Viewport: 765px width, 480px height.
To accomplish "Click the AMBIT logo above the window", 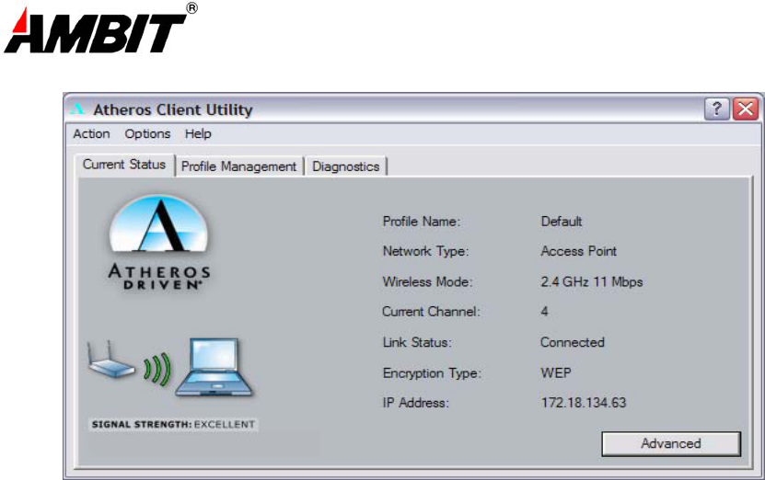I will tap(100, 29).
